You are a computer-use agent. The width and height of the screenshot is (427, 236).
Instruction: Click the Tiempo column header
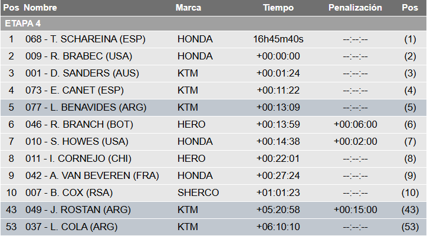tap(278, 8)
